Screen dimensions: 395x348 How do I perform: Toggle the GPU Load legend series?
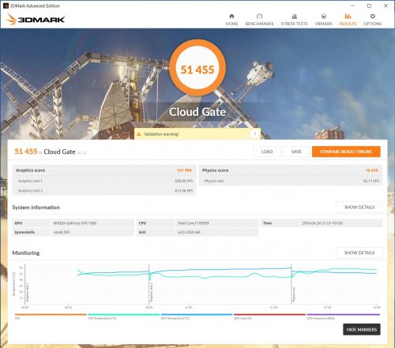(269, 316)
